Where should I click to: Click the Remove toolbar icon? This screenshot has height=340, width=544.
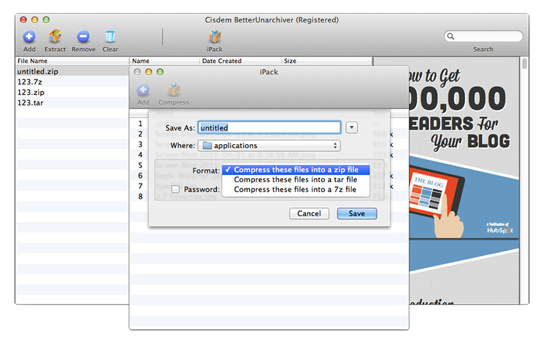[83, 37]
